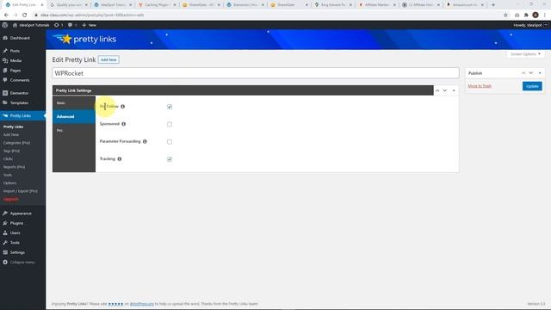Open the King Edward browser tab
This screenshot has height=310, width=551.
[x=334, y=5]
